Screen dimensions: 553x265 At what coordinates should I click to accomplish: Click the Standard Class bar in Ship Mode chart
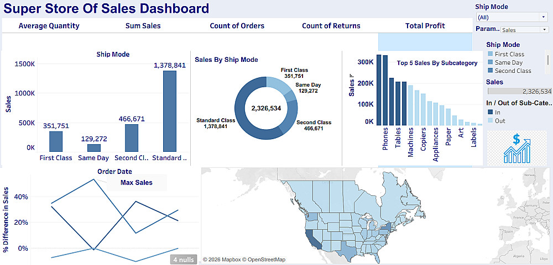pyautogui.click(x=169, y=110)
